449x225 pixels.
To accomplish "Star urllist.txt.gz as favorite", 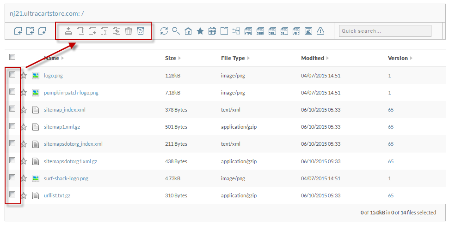I will pos(24,195).
